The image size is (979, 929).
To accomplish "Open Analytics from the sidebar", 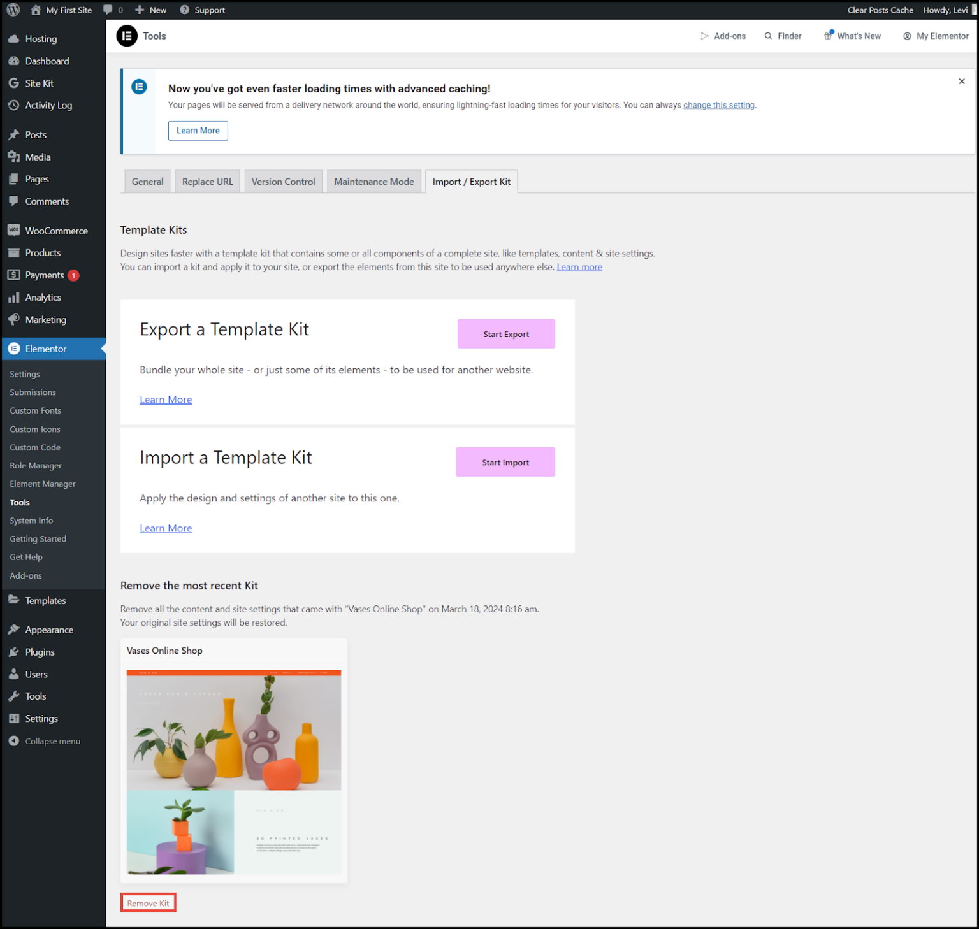I will tap(43, 297).
